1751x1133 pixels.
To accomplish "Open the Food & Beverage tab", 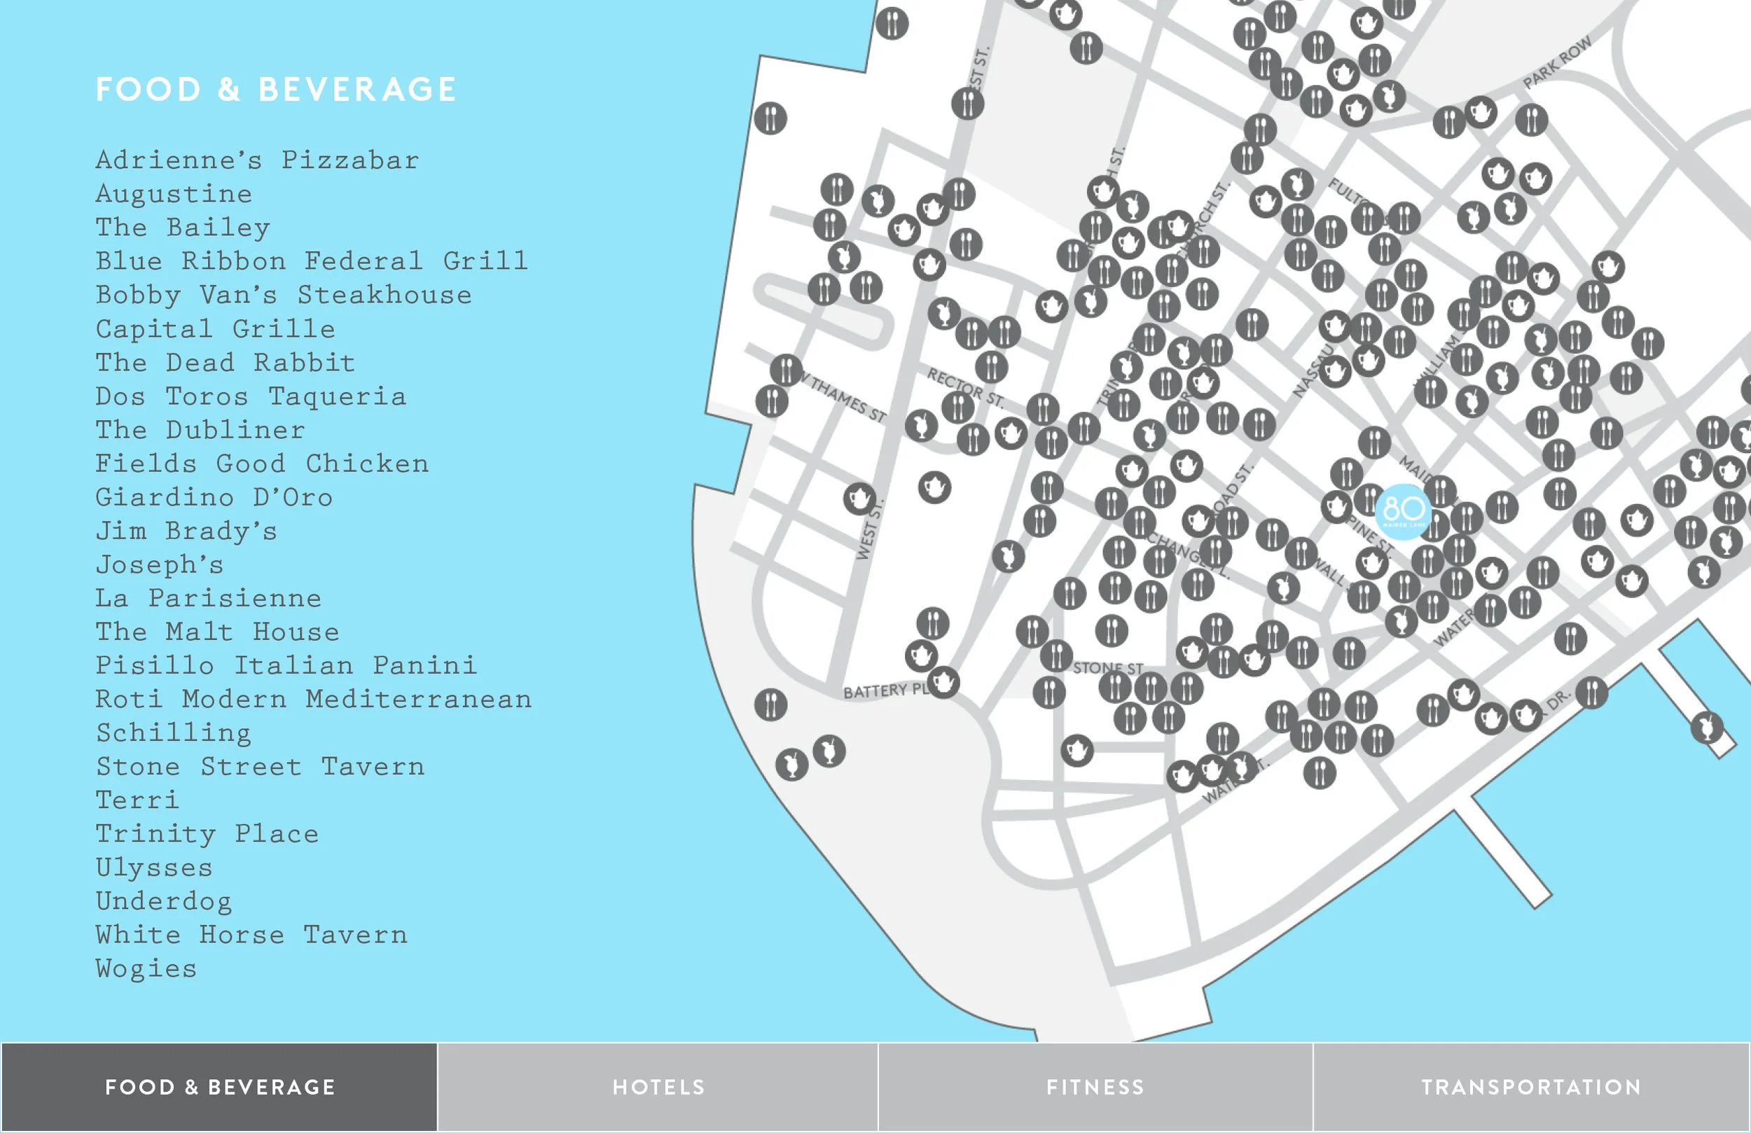I will point(219,1087).
